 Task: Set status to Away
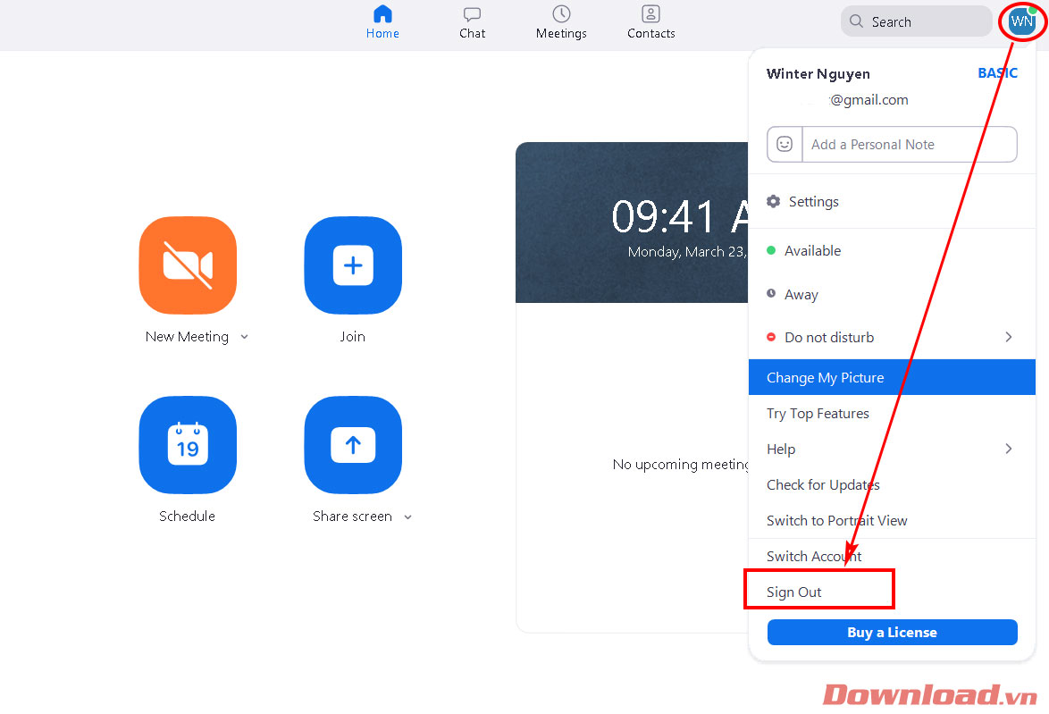tap(892, 294)
